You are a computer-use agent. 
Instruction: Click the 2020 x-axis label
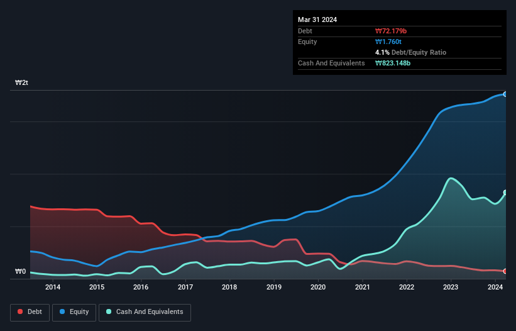(318, 287)
